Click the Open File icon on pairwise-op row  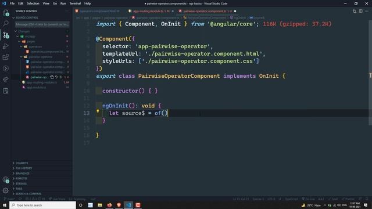pyautogui.click(x=52, y=77)
